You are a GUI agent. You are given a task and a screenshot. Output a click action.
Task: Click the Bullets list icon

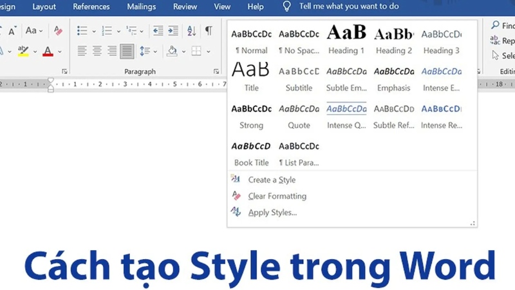click(82, 31)
